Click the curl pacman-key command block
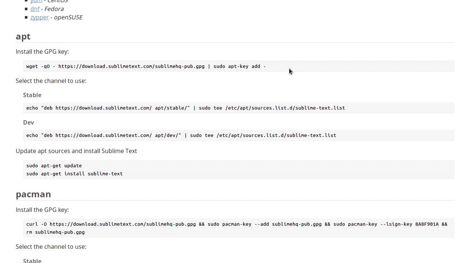468x263 pixels. click(x=237, y=224)
